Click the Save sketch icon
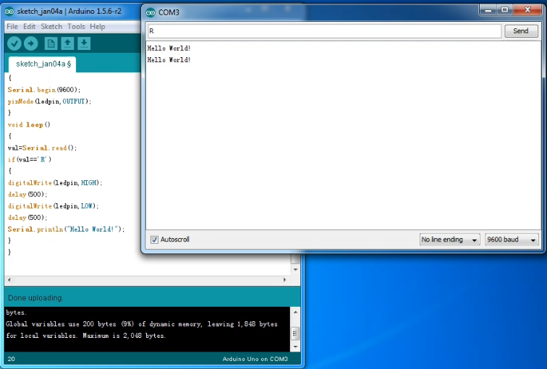Viewport: 547px width, 369px height. click(x=84, y=43)
